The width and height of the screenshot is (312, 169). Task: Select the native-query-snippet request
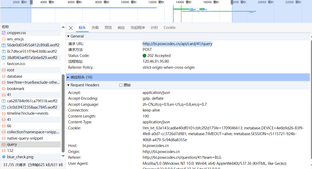pos(31,138)
